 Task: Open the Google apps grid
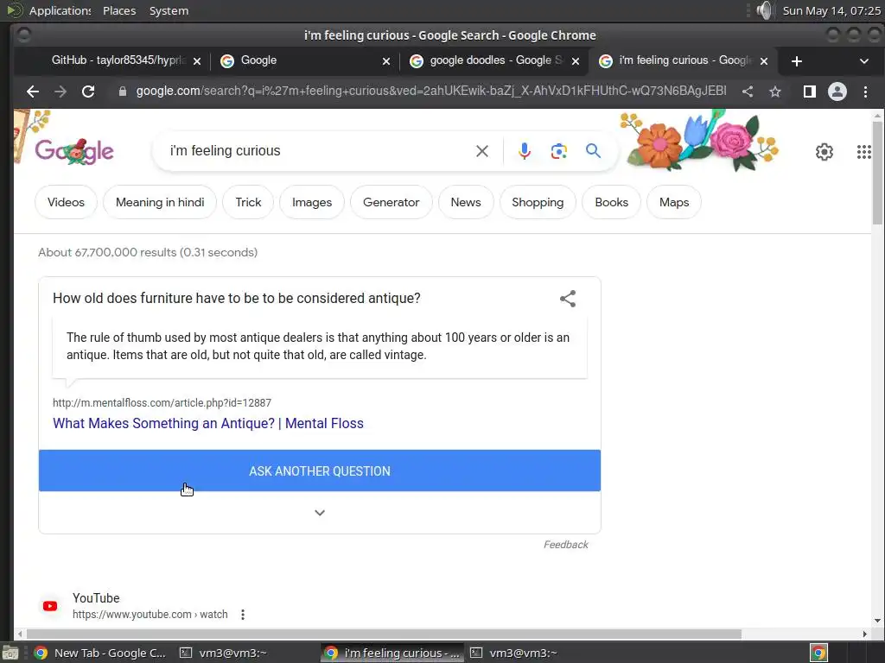[864, 152]
